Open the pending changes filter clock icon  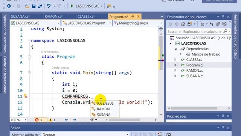click(202, 24)
